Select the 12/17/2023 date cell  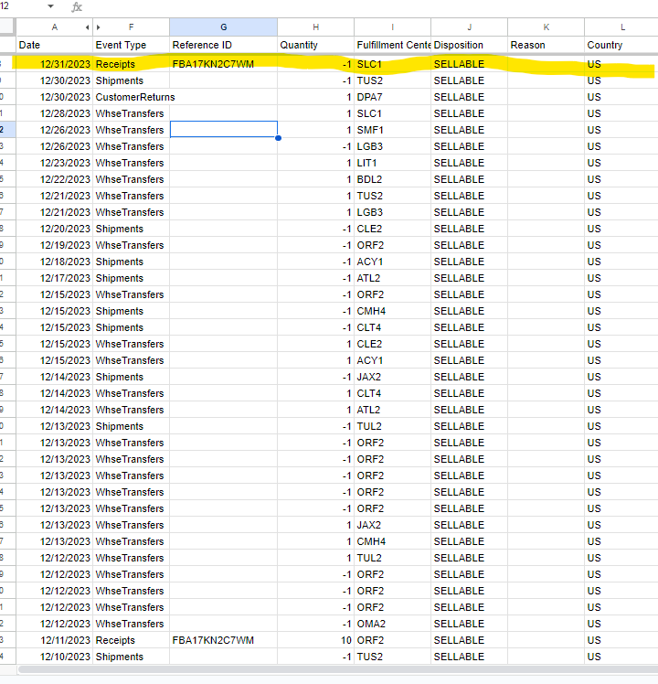[55, 278]
